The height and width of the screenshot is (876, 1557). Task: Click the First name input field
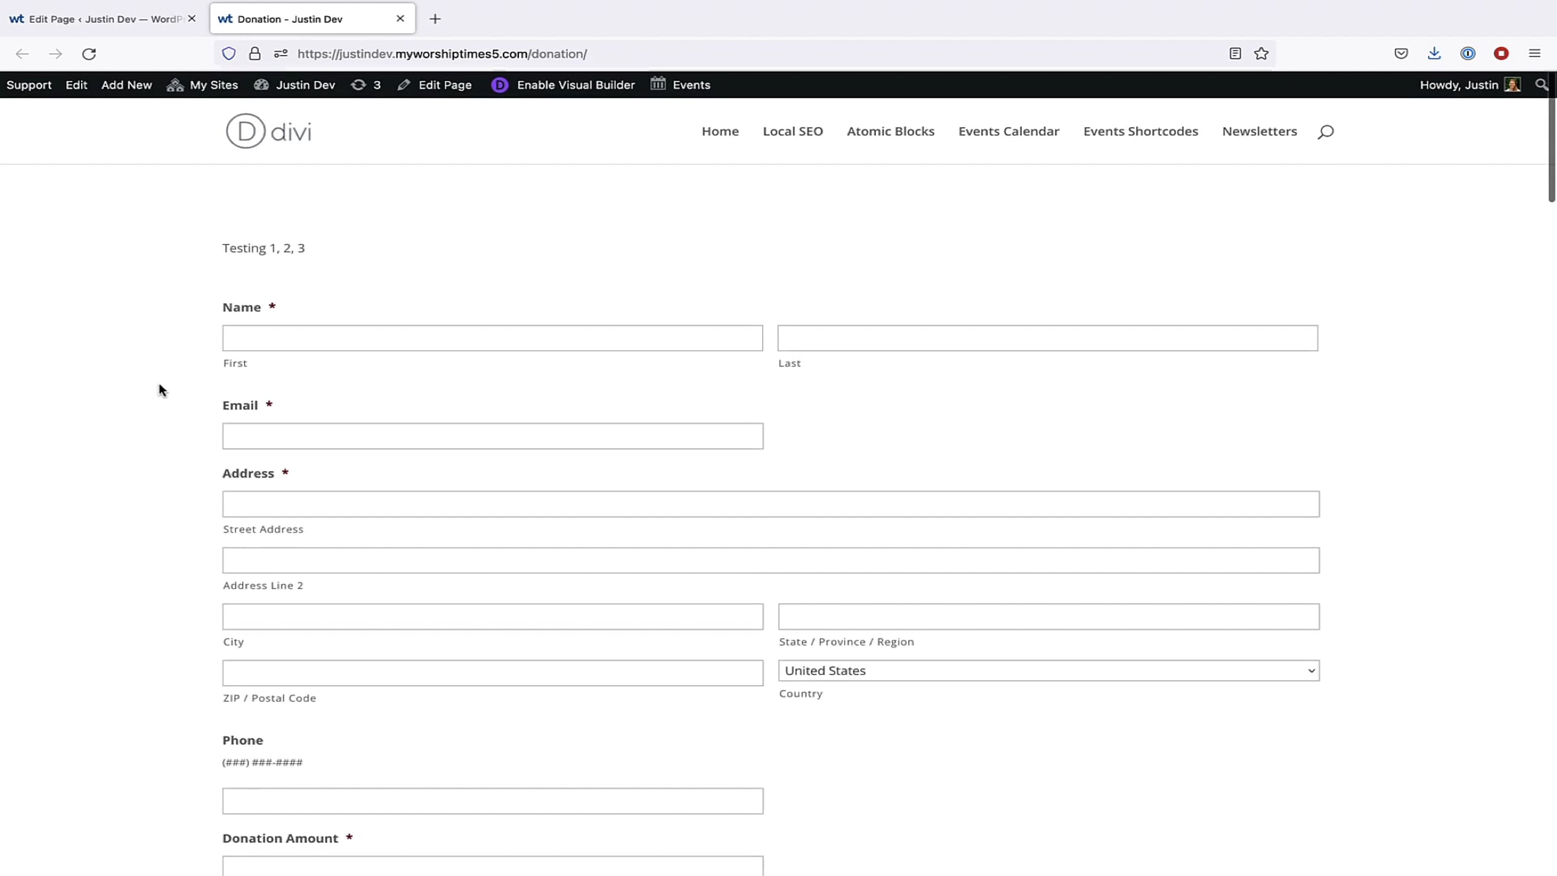point(492,338)
